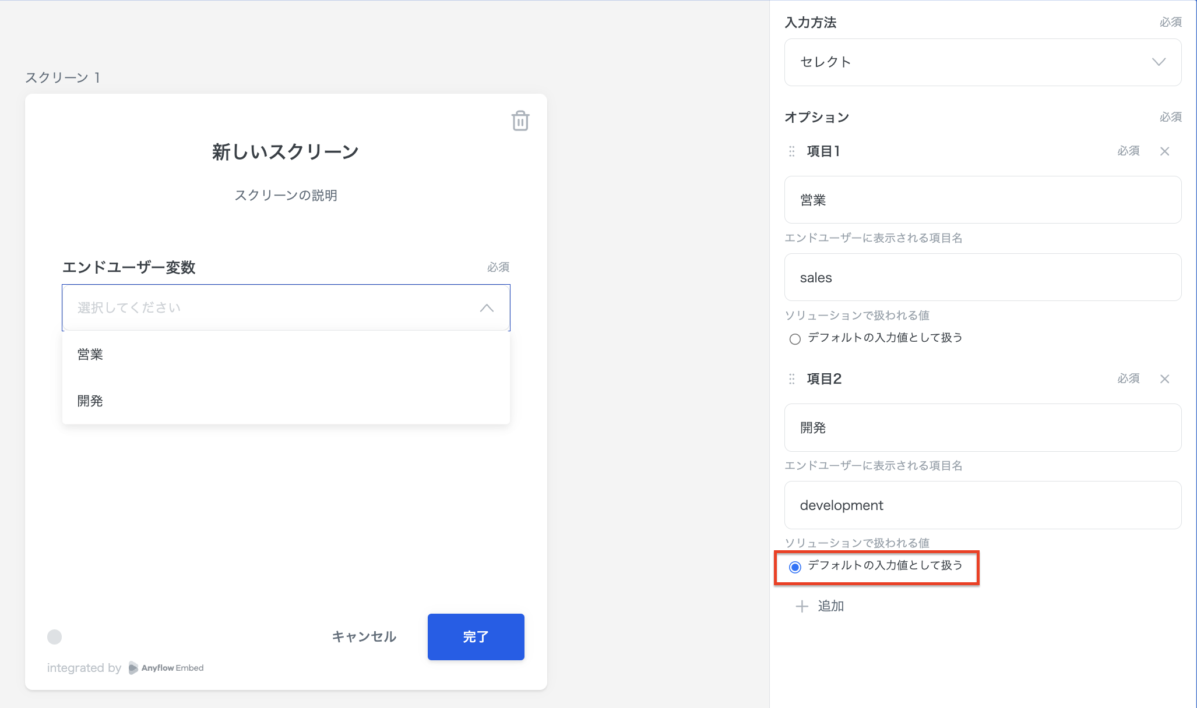
Task: Toggle default radio under 項目2 development
Action: [x=795, y=567]
